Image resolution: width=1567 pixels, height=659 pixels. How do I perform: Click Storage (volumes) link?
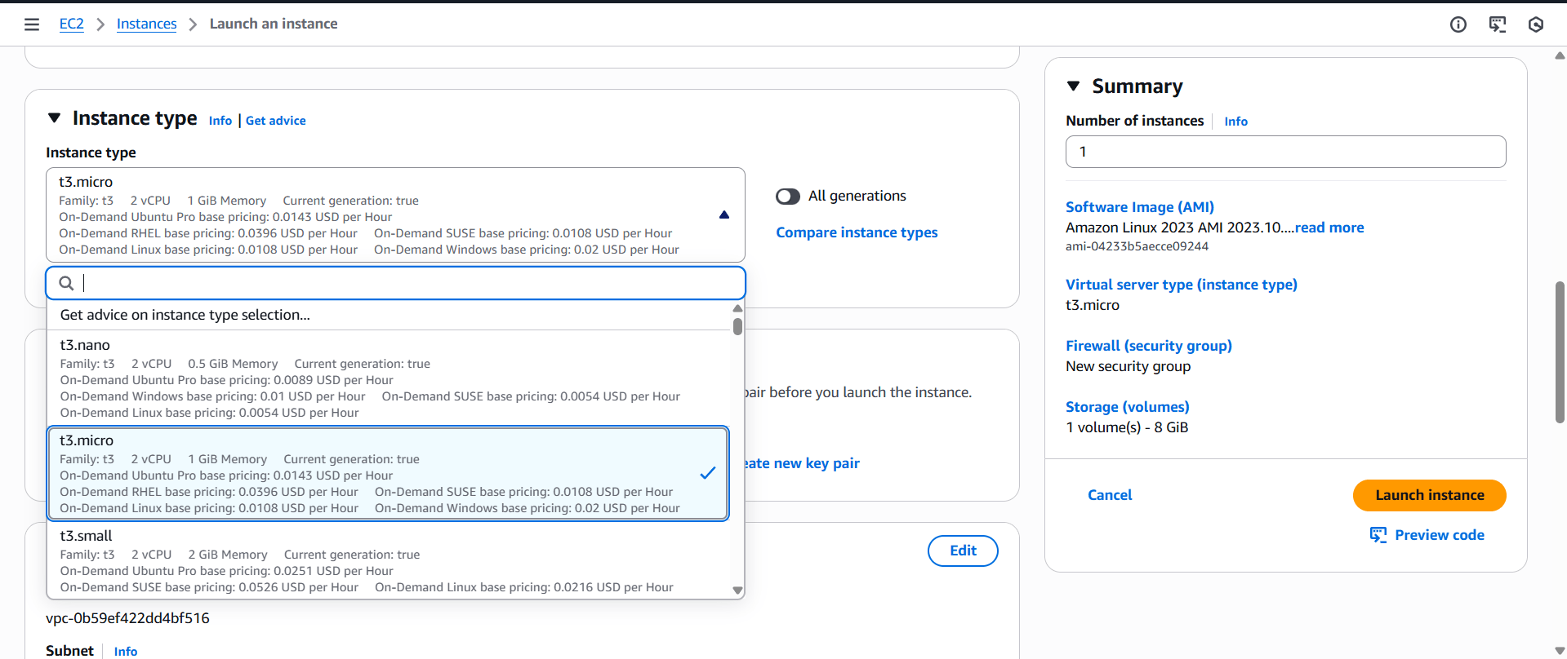(1128, 407)
